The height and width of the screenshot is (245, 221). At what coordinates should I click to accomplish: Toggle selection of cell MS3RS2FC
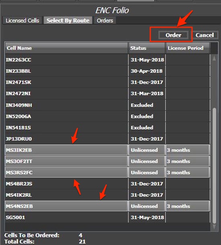[x=66, y=172]
